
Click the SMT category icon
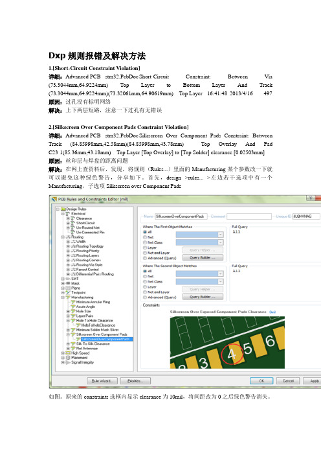pyautogui.click(x=68, y=279)
